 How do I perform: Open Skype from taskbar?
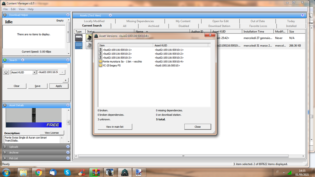(67, 172)
